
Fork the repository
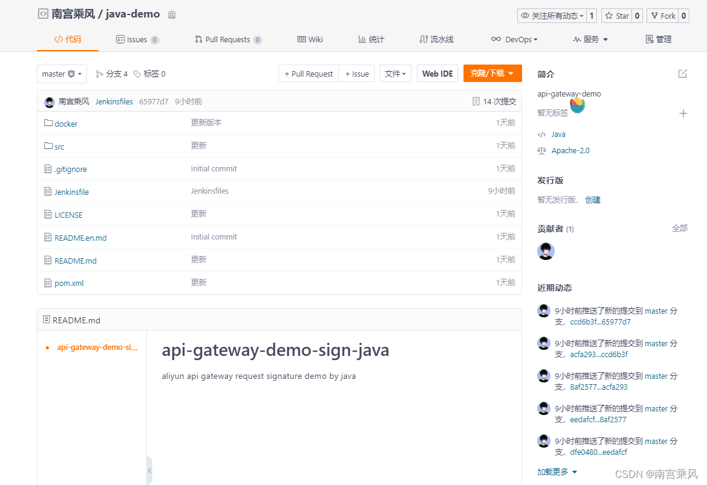(x=663, y=16)
